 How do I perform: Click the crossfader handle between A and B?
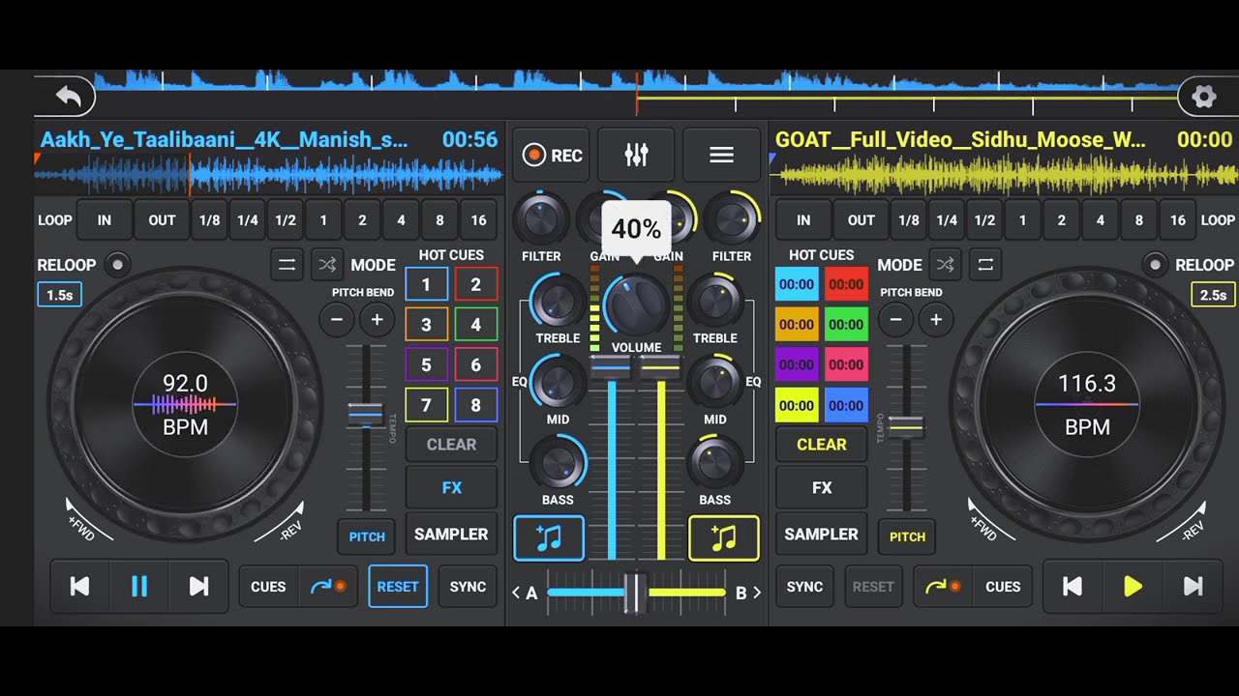click(x=635, y=593)
